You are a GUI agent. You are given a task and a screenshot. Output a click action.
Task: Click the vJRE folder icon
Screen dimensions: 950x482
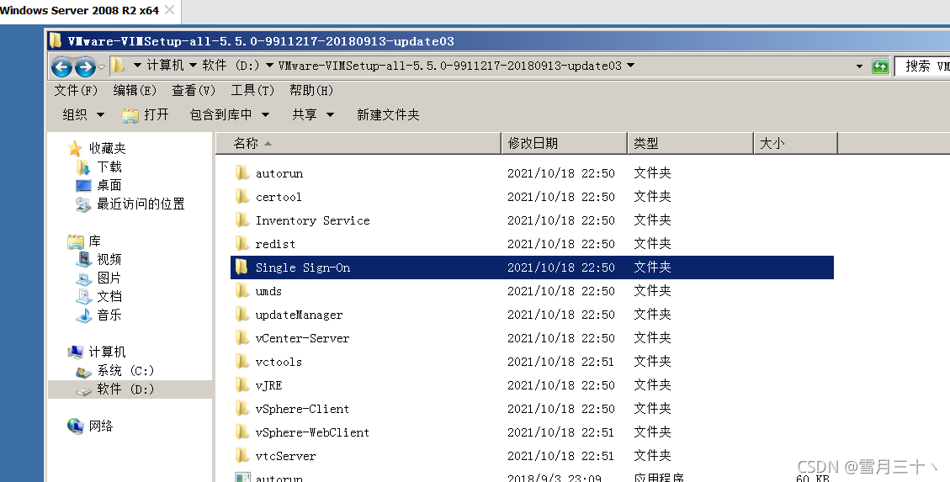click(x=241, y=385)
